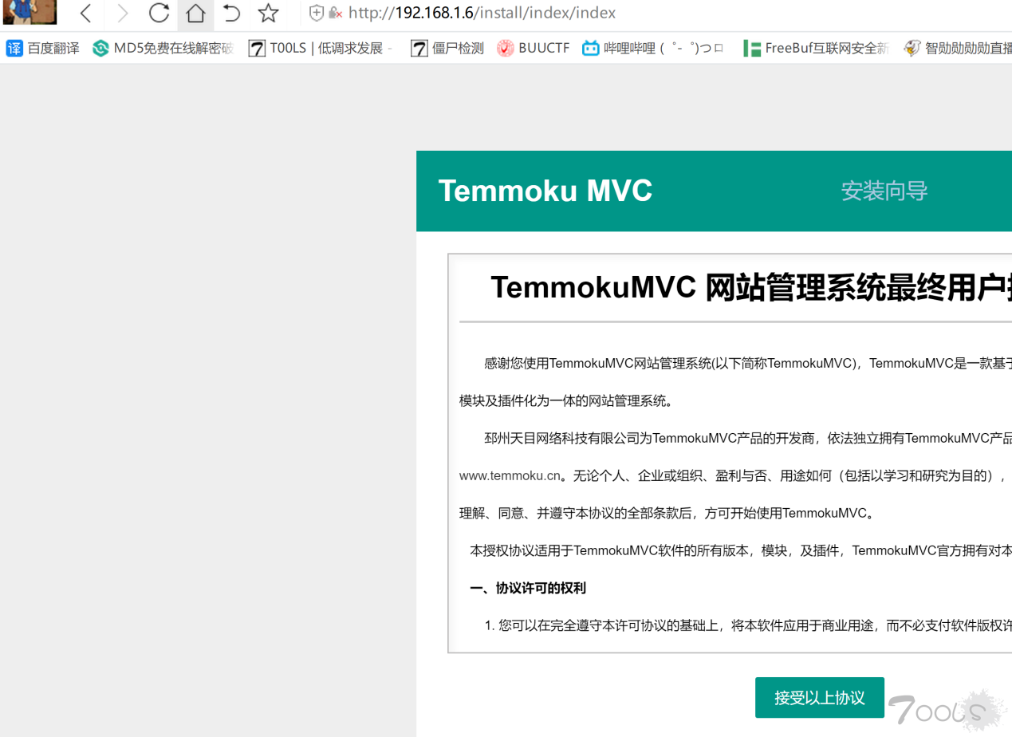Open the FreeBuf互联网安全新 bookmark
This screenshot has height=737, width=1012.
pyautogui.click(x=815, y=48)
